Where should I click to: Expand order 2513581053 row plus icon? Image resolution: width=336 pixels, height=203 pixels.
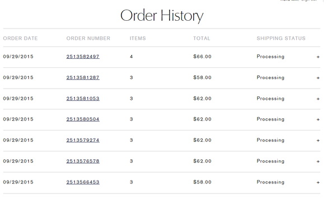point(318,99)
